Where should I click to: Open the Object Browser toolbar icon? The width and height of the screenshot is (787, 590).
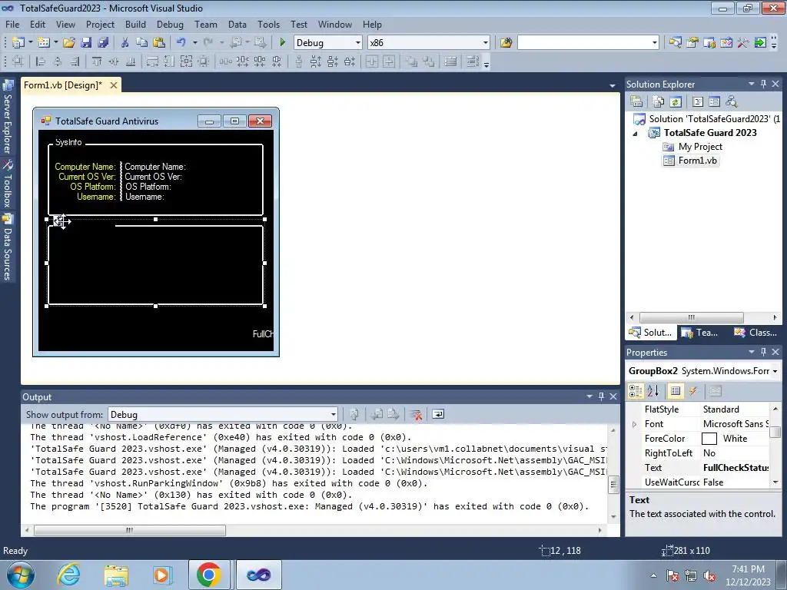[x=726, y=43]
